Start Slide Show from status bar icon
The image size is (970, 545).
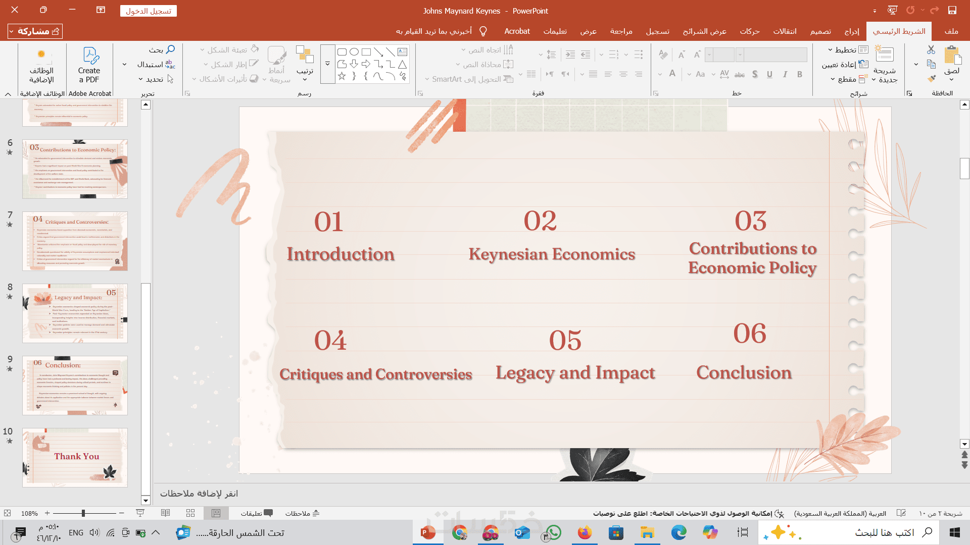pyautogui.click(x=140, y=513)
